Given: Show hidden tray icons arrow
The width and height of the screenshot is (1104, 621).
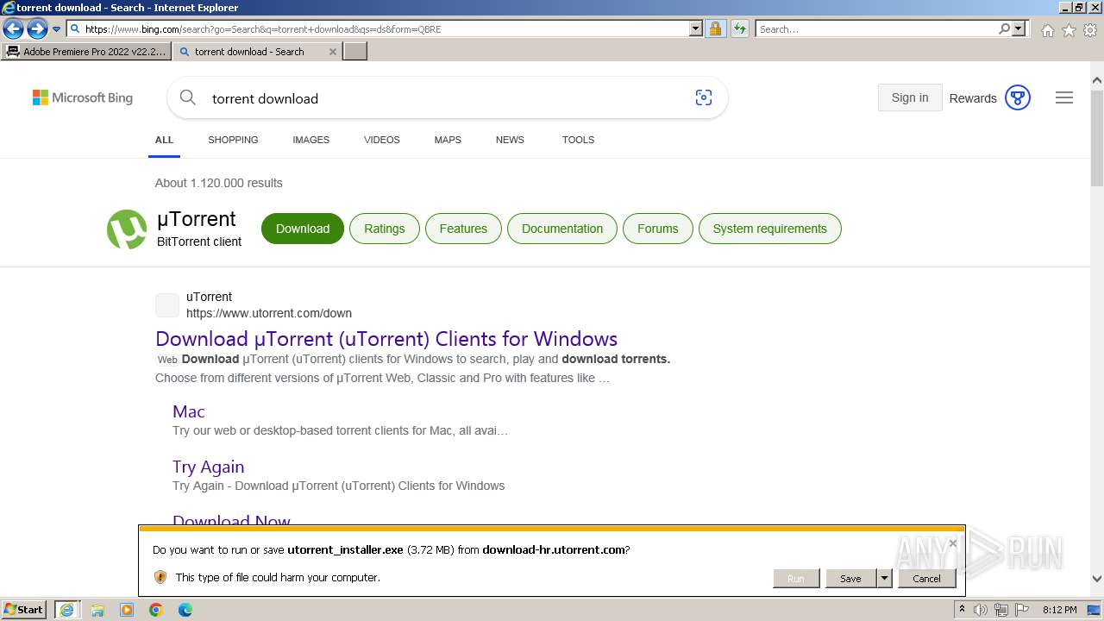Looking at the screenshot, I should 962,610.
